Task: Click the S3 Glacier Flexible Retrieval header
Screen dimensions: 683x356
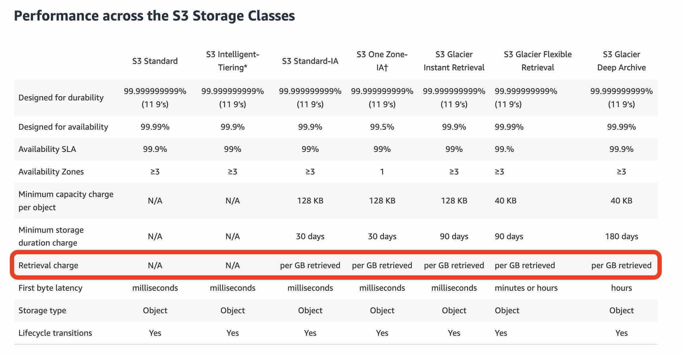Action: (538, 61)
